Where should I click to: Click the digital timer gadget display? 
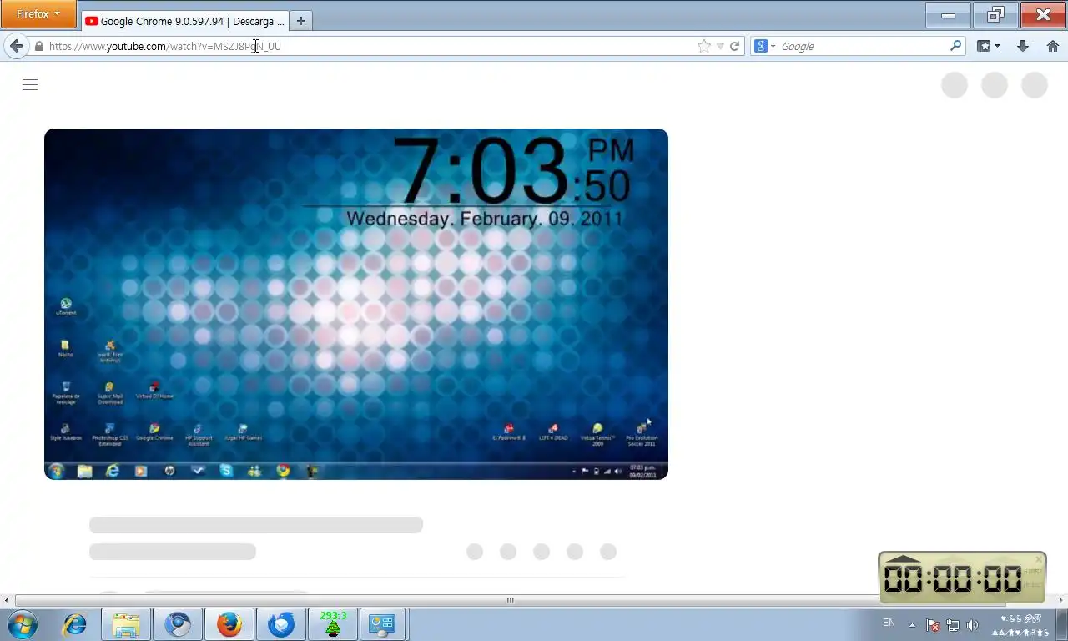(953, 578)
